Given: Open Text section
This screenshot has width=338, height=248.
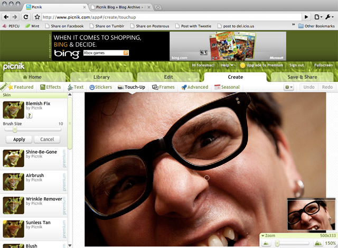Looking at the screenshot, I should (x=76, y=87).
